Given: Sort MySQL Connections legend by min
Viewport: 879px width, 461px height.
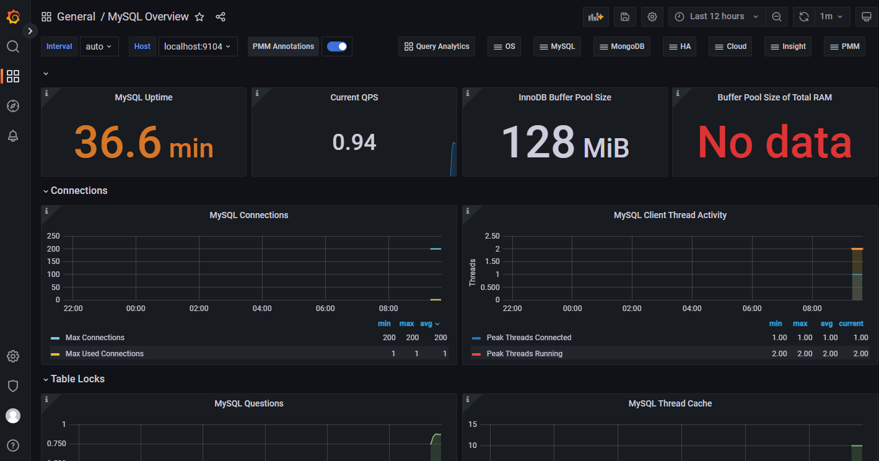Looking at the screenshot, I should (385, 323).
